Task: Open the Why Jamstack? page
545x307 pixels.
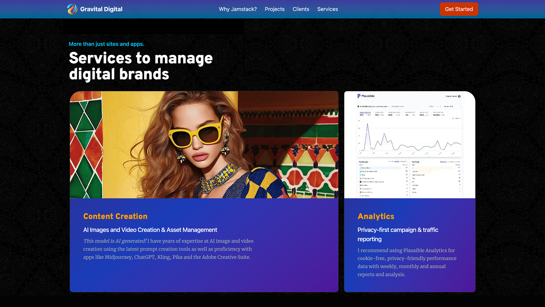Action: 238,9
